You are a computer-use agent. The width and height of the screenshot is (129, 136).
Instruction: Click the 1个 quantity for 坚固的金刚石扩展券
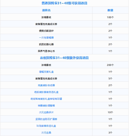pyautogui.click(x=110, y=119)
